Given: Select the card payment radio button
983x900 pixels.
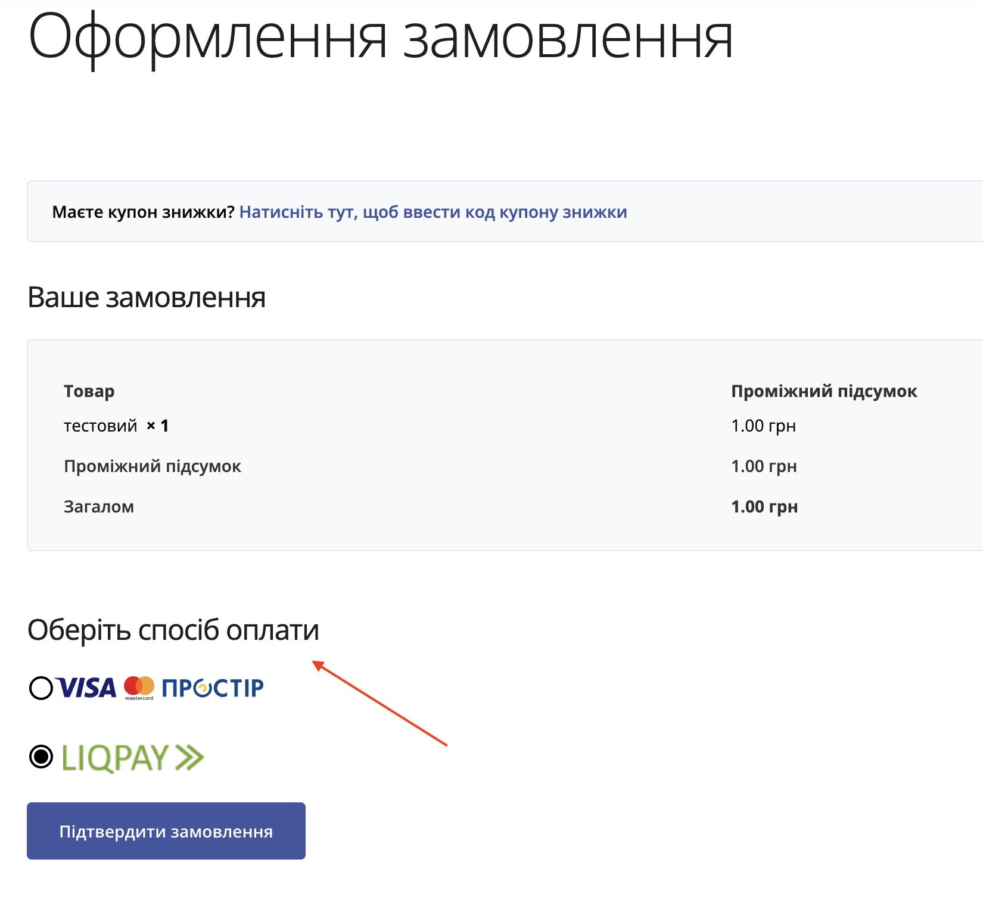Looking at the screenshot, I should [41, 688].
